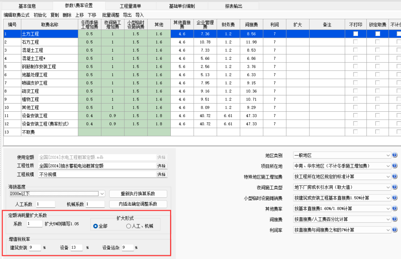Expand the 夜间施工类型 combo box
Screen dimensions: 401x259
pos(388,187)
